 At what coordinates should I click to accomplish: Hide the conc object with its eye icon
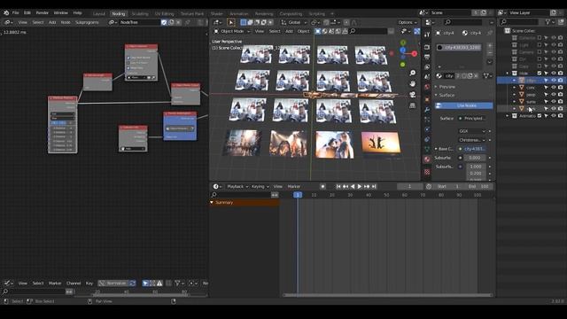[553, 87]
